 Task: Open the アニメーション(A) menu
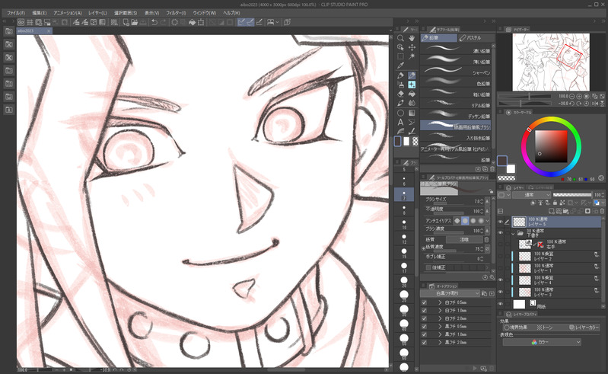point(68,13)
